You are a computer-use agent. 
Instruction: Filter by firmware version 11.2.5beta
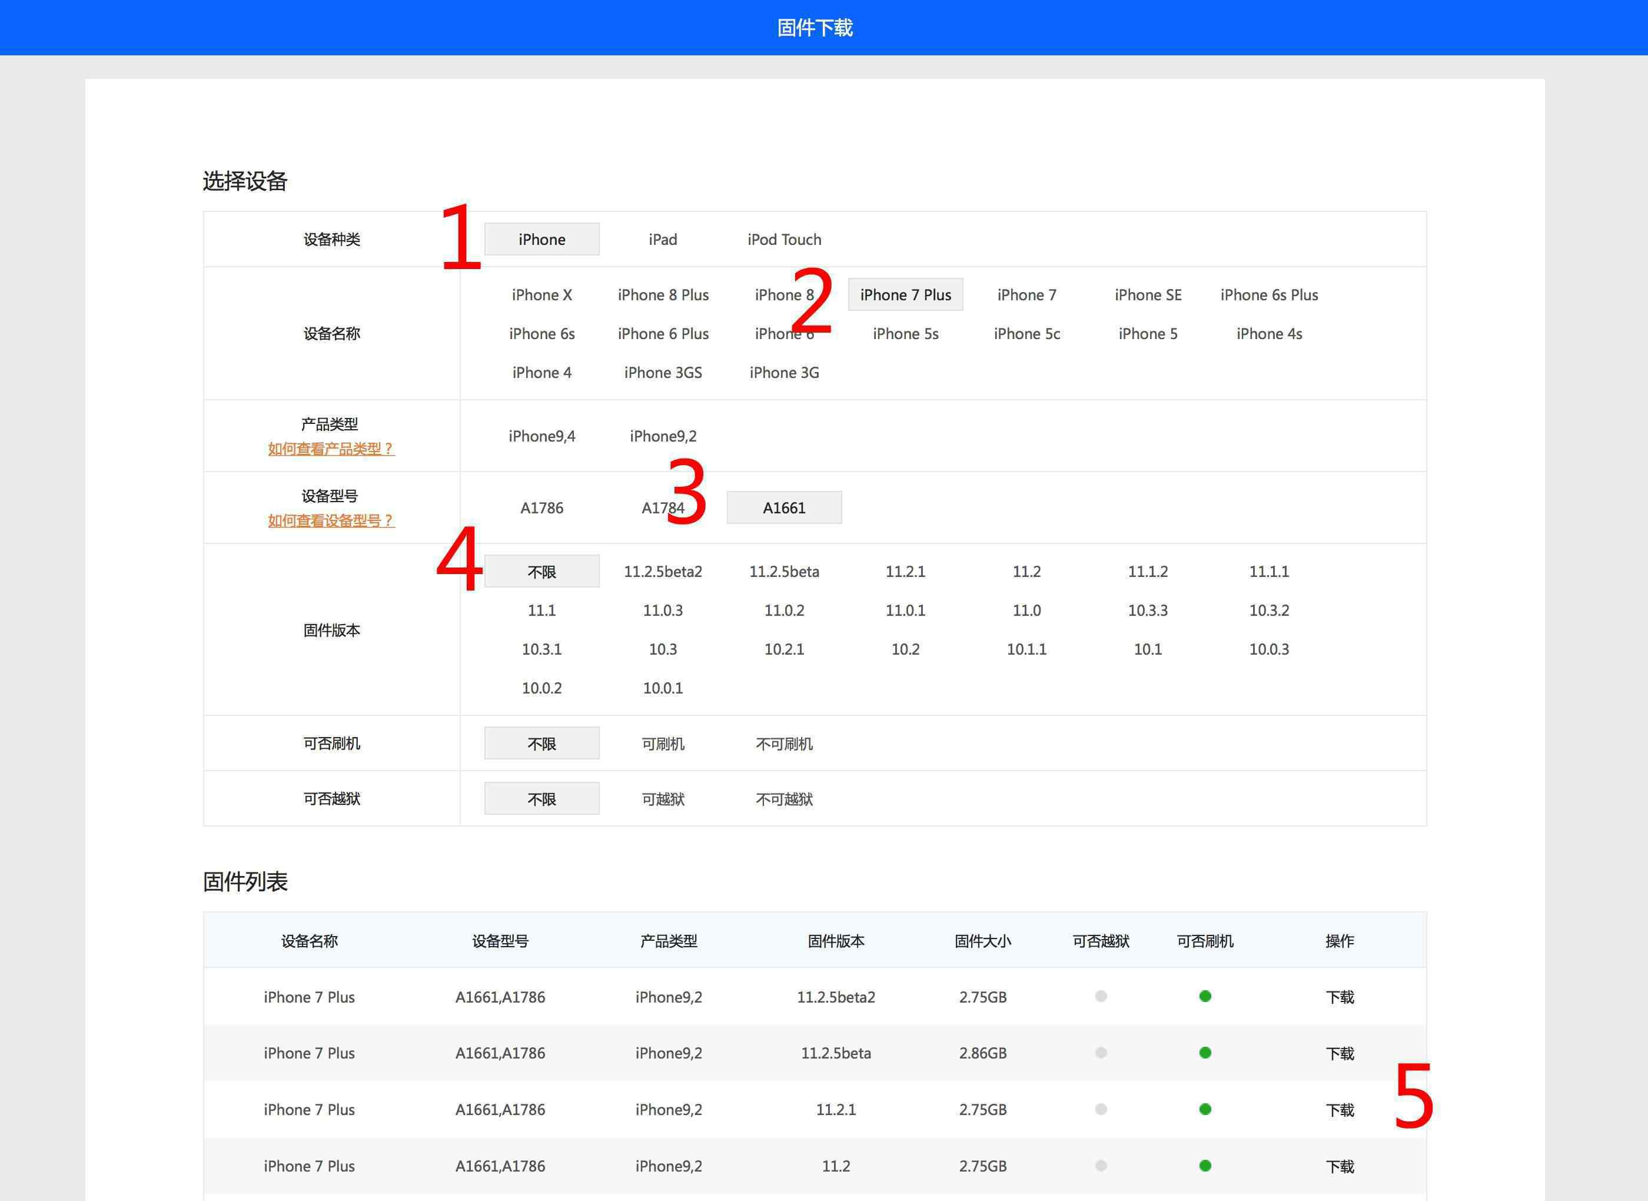(x=784, y=572)
